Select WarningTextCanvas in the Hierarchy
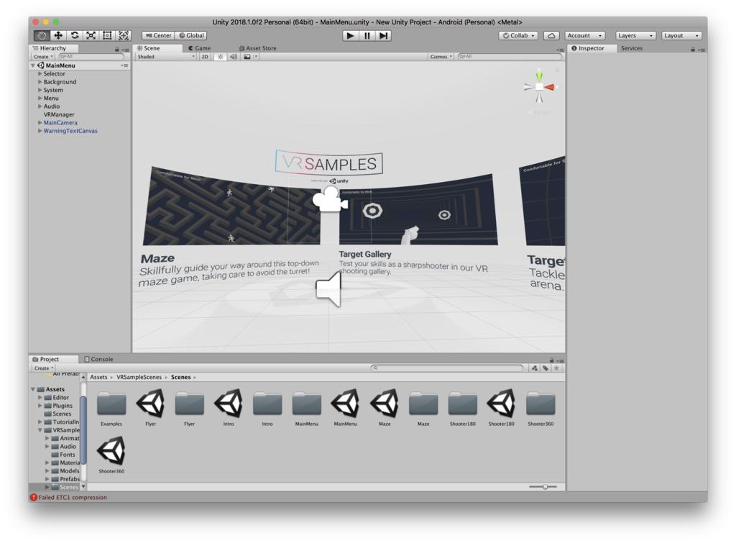The image size is (736, 543). point(70,131)
